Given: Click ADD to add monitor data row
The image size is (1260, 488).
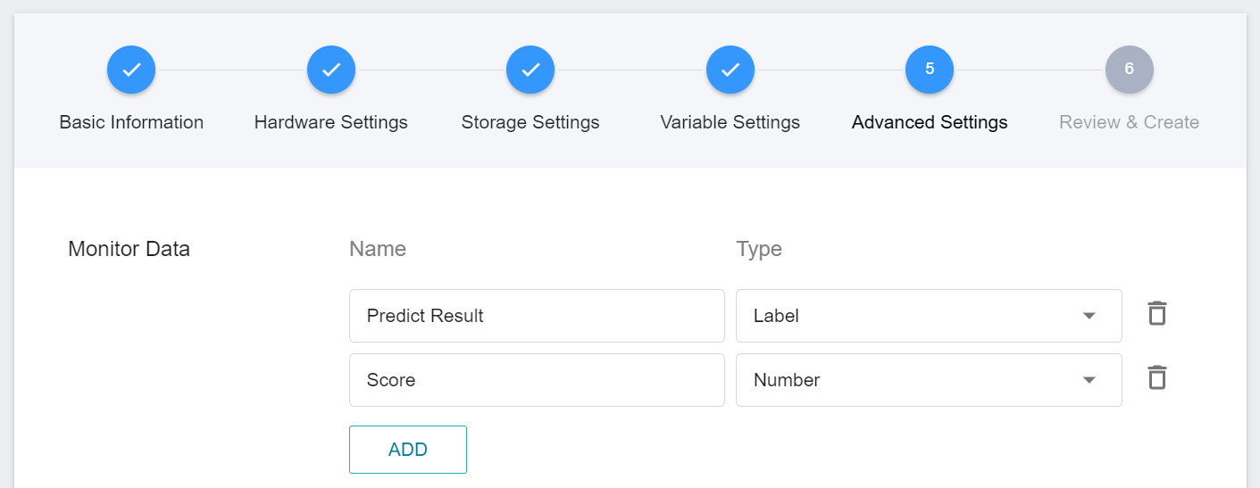Looking at the screenshot, I should 408,450.
